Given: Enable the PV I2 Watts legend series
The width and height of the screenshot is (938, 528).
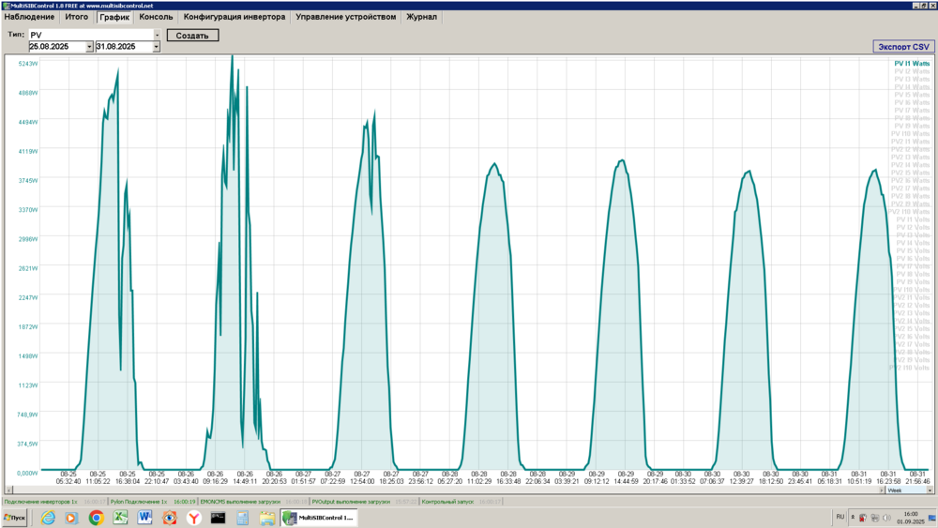Looking at the screenshot, I should pyautogui.click(x=911, y=71).
